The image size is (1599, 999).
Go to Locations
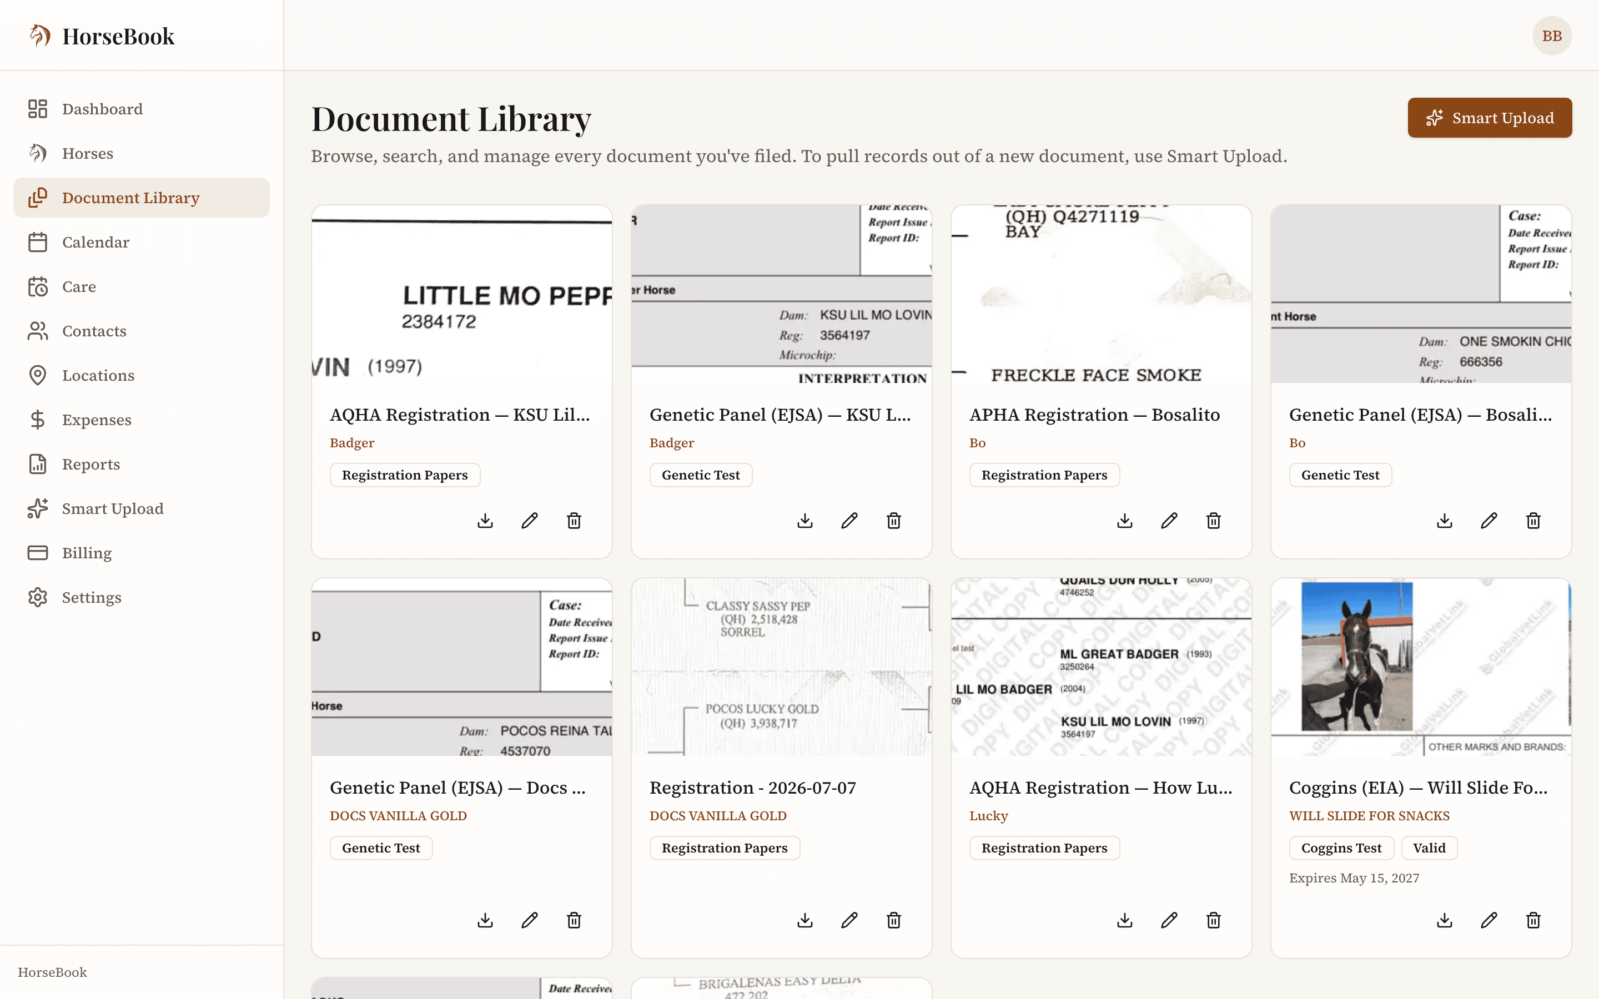142,375
